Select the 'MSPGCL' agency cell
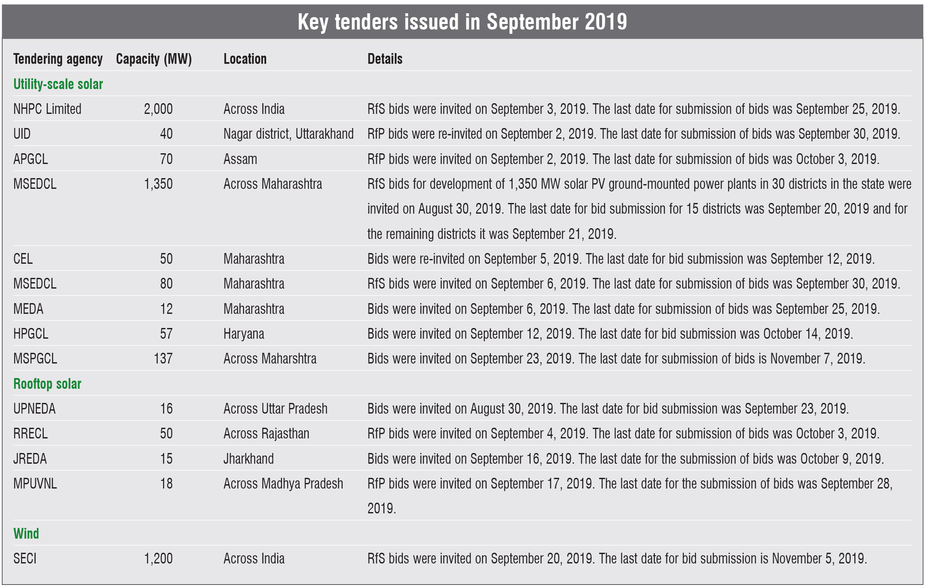927x587 pixels. (35, 359)
